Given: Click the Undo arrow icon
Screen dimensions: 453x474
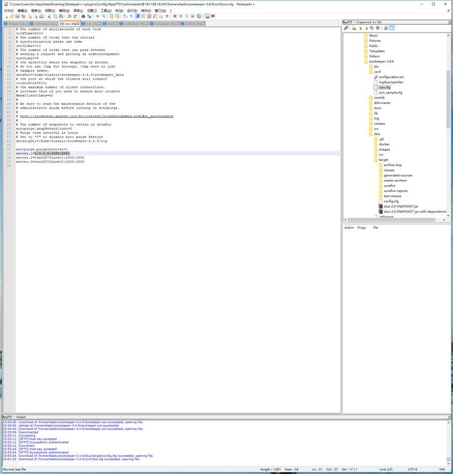Looking at the screenshot, I should pyautogui.click(x=69, y=17).
